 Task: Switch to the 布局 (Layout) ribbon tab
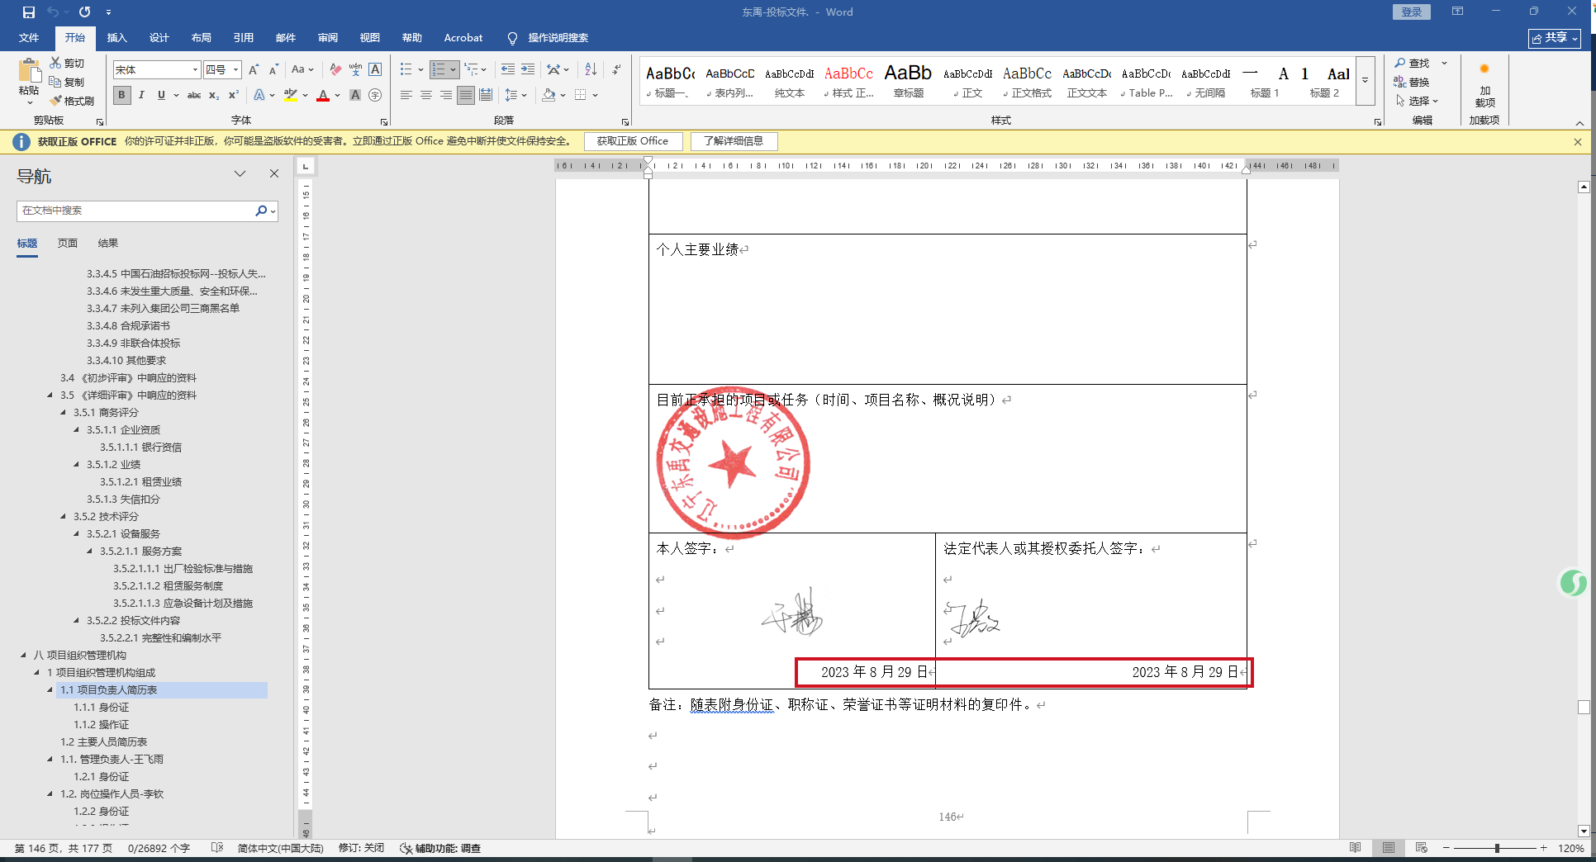pyautogui.click(x=201, y=38)
